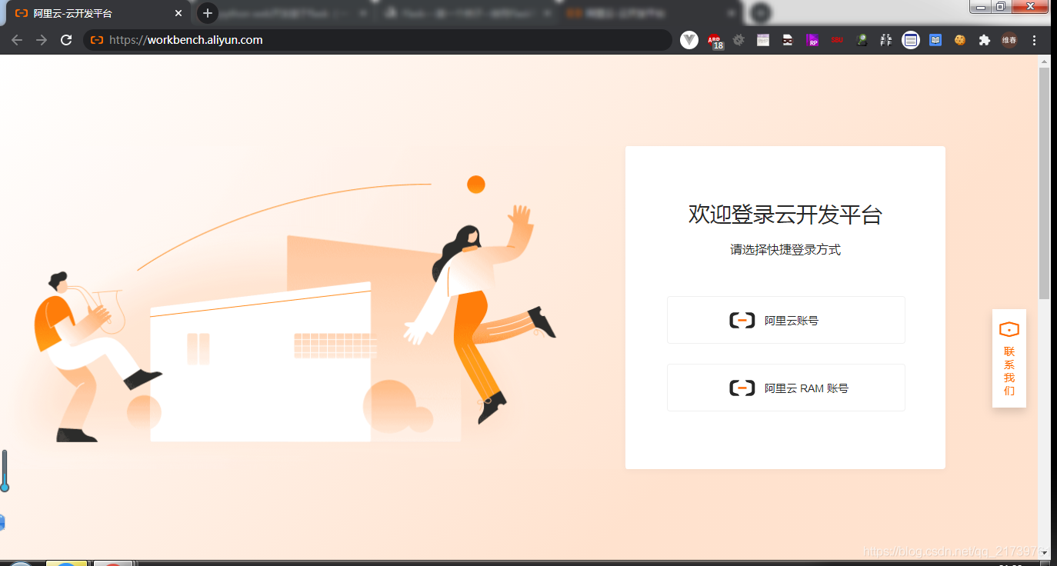Click the Aliyun logo beside 阿里云账号

click(742, 320)
